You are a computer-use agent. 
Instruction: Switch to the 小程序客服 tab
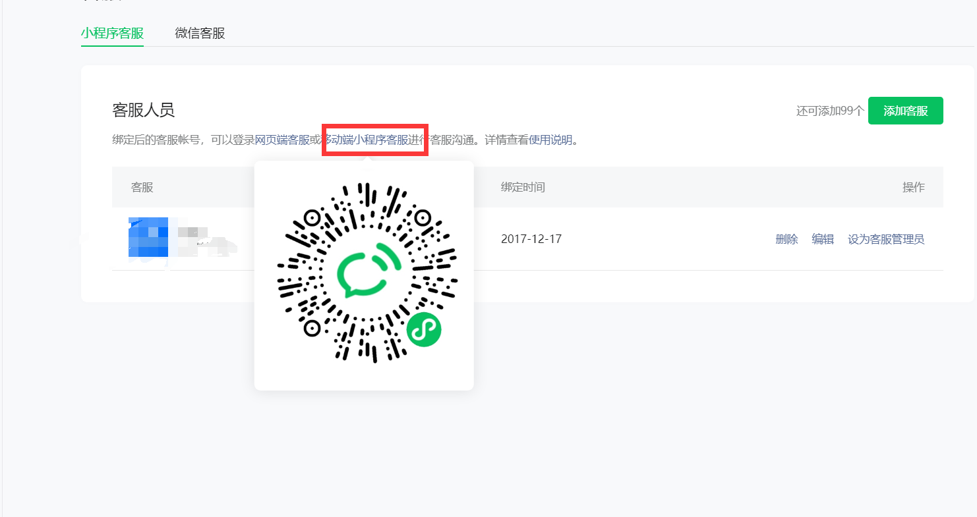(112, 33)
